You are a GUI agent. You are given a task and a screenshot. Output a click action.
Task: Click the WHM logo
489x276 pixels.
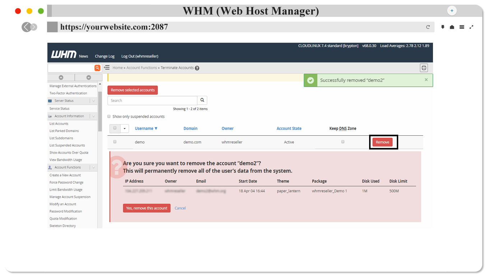tap(64, 55)
